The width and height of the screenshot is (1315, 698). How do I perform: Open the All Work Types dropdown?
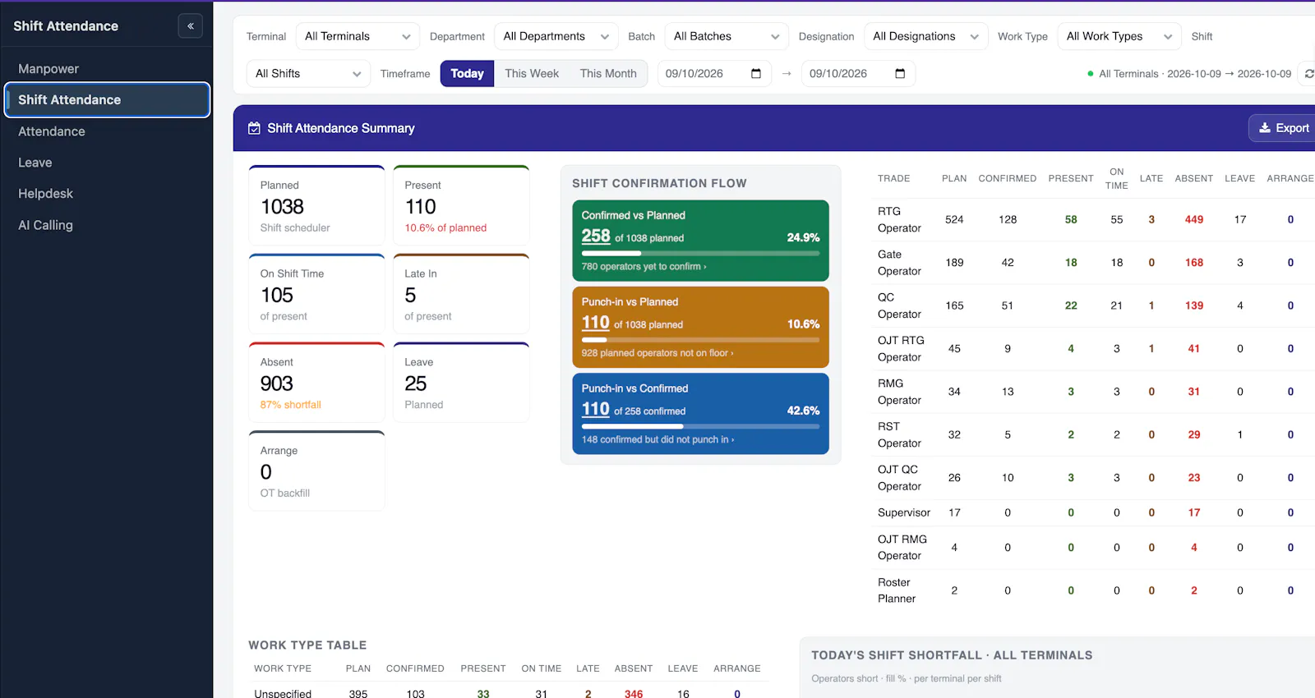tap(1119, 36)
